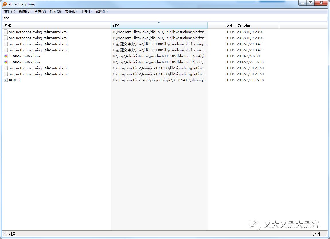Click the D:\app path ending j2ee\...
This screenshot has height=239, width=330.
[x=159, y=62]
